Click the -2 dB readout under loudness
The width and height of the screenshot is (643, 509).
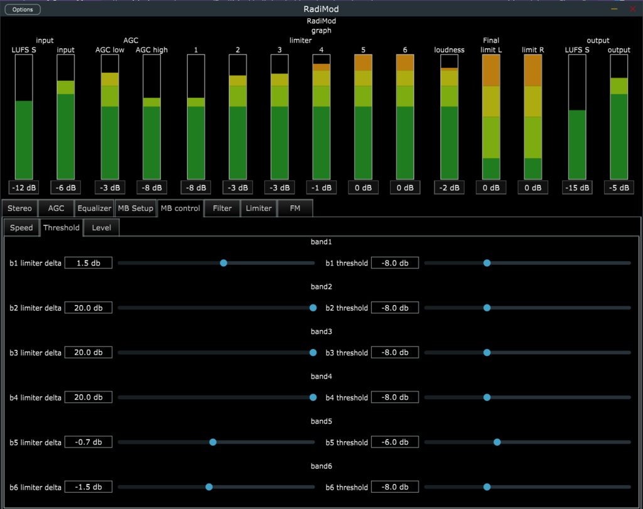[450, 188]
